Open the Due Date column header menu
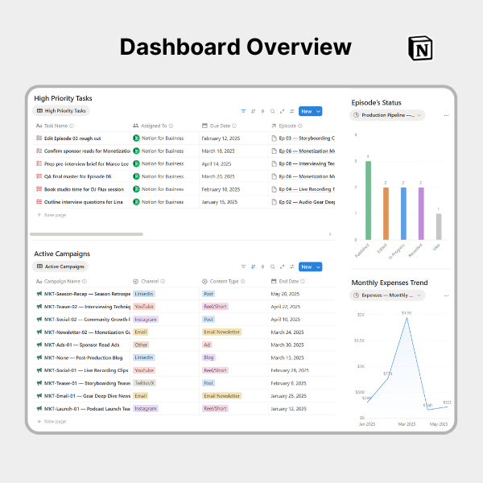Screen dimensions: 483x483 [x=219, y=126]
